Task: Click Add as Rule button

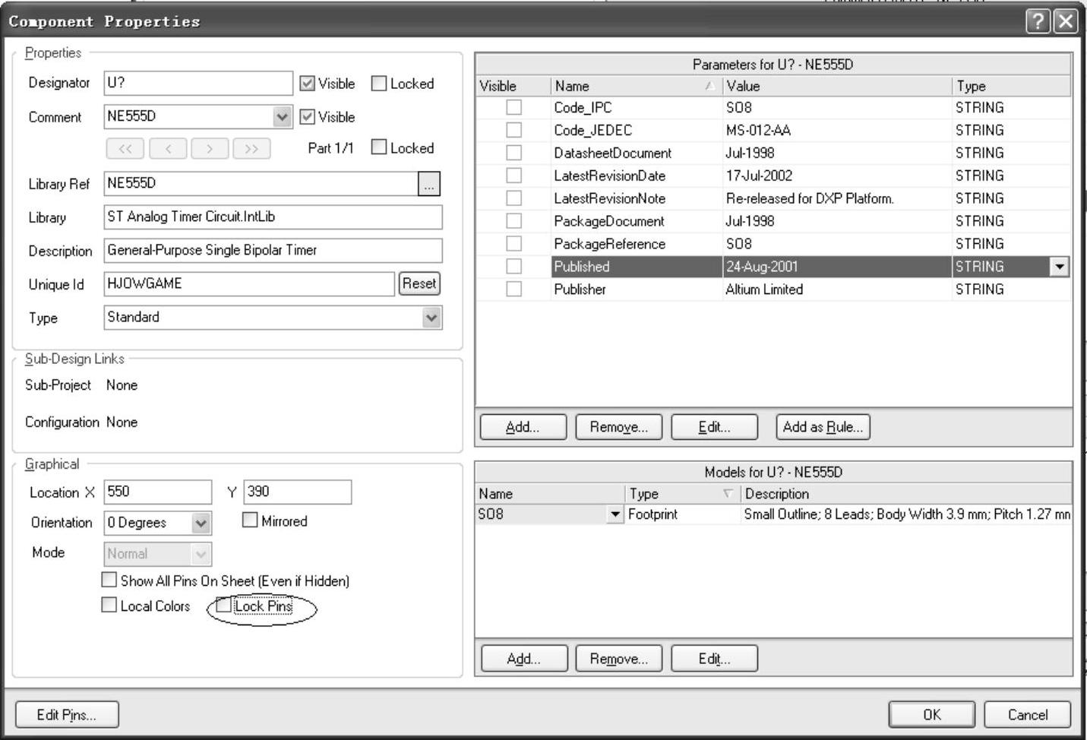Action: 823,427
